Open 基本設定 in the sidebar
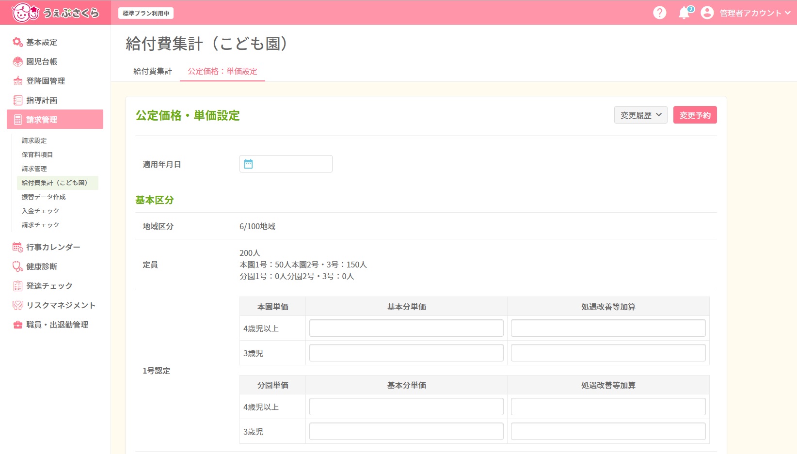The width and height of the screenshot is (797, 454). 55,42
